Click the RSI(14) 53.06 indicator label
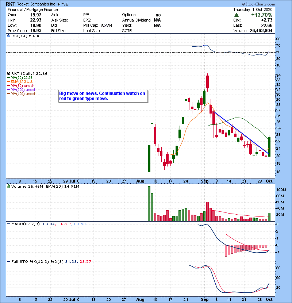 tap(26, 36)
